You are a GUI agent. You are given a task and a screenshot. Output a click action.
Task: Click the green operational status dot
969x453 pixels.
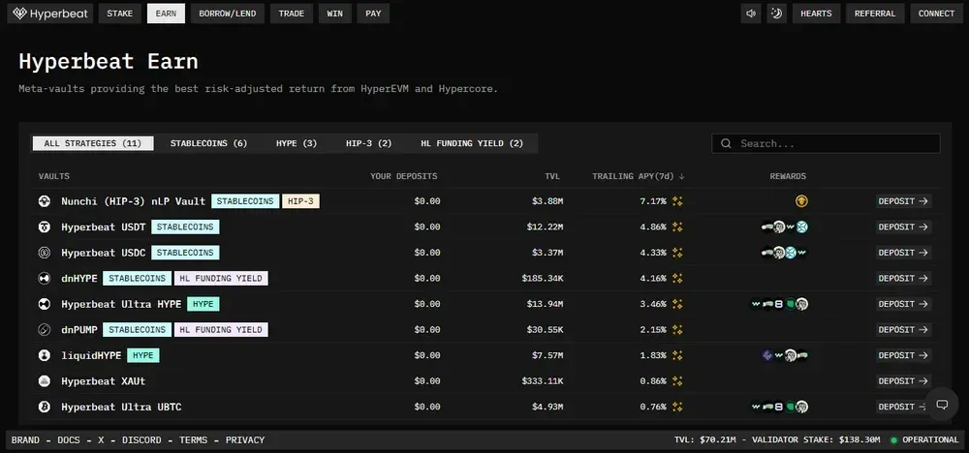893,440
